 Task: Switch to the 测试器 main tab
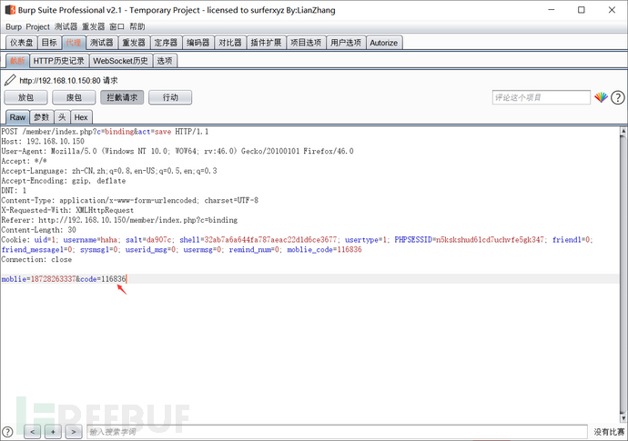[x=102, y=43]
